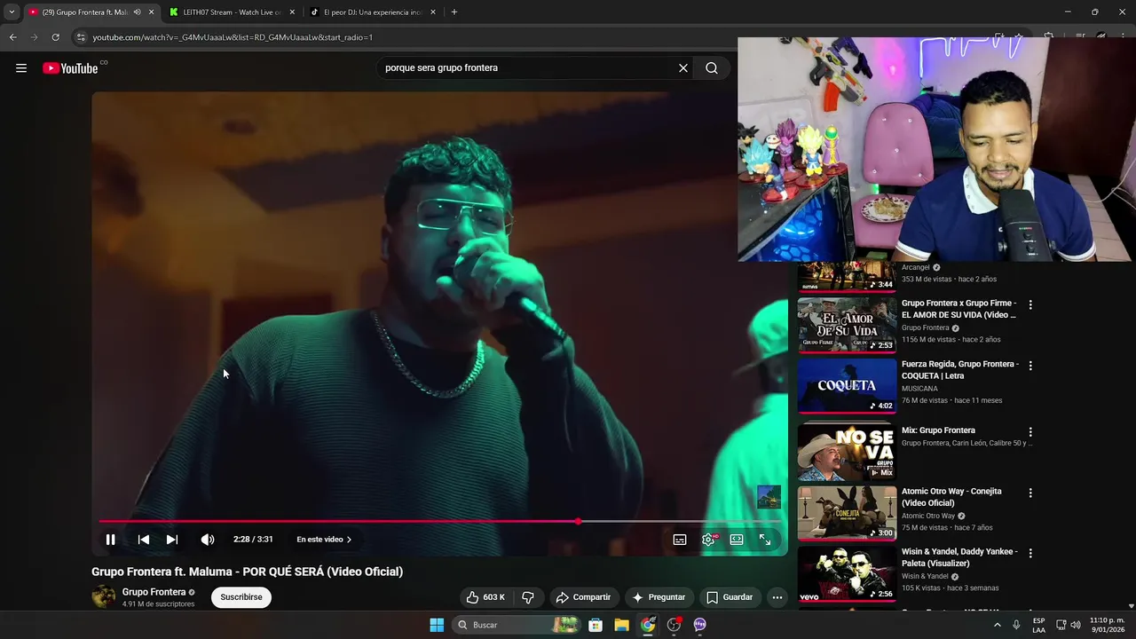Close the LEITH07 Stream tab
1136x639 pixels.
(292, 12)
